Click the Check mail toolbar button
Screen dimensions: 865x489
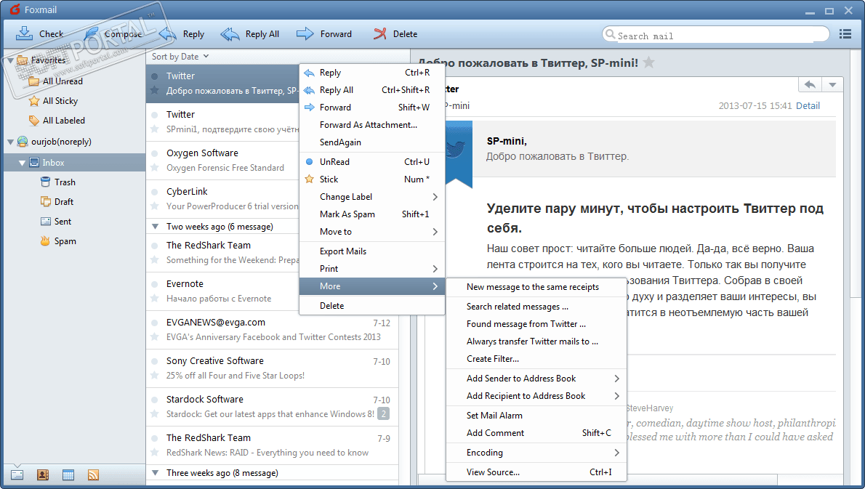[x=39, y=33]
